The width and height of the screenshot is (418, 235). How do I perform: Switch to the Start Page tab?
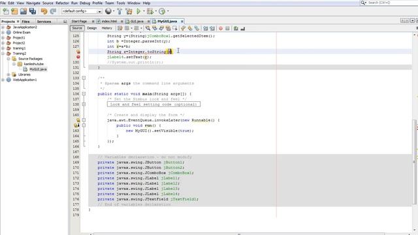[79, 22]
